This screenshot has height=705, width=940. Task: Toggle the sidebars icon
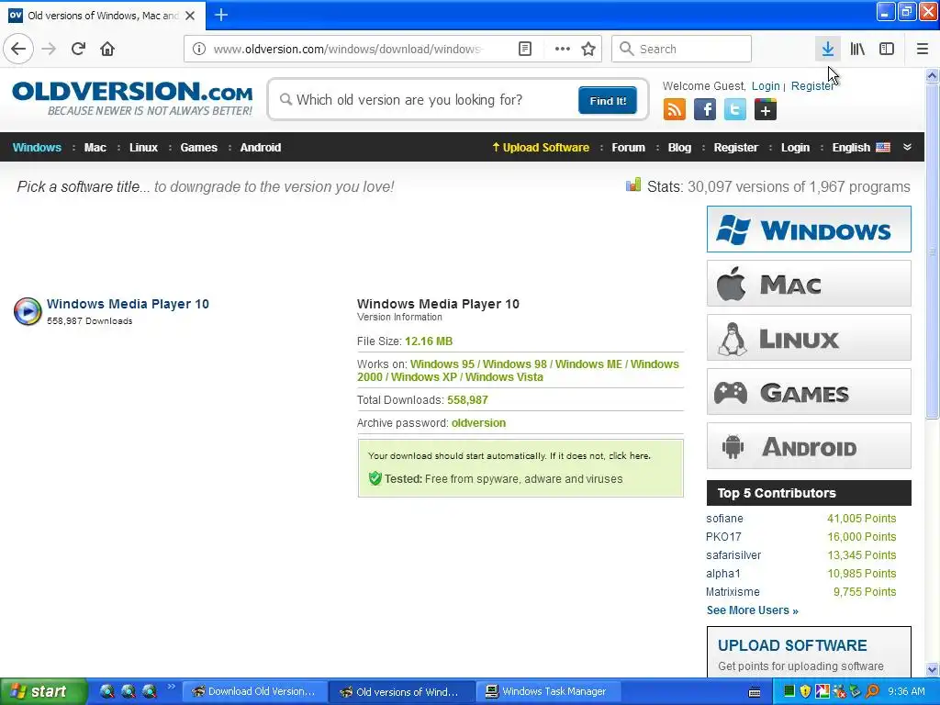(x=887, y=49)
